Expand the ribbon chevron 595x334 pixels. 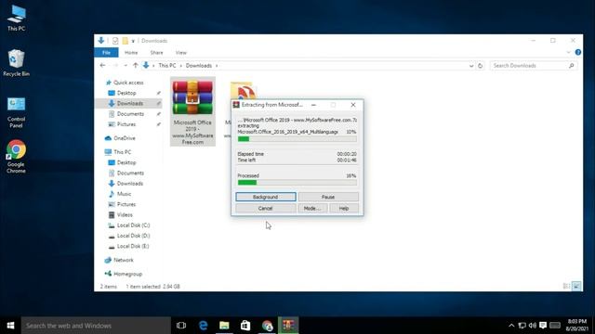point(568,52)
